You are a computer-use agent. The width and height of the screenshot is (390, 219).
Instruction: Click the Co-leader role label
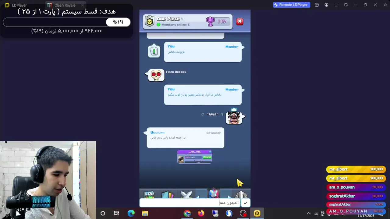[214, 133]
